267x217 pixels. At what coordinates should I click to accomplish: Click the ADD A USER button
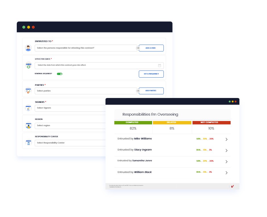pos(151,48)
